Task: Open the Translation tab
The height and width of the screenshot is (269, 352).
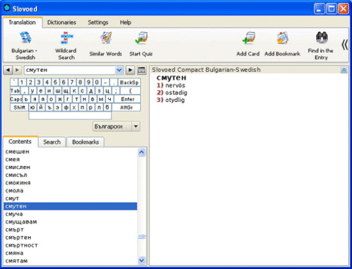Action: coord(22,22)
